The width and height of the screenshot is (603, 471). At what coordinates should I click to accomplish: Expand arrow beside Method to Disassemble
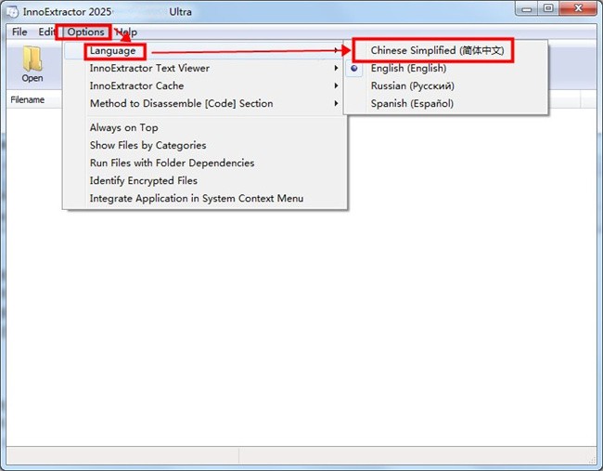point(336,104)
